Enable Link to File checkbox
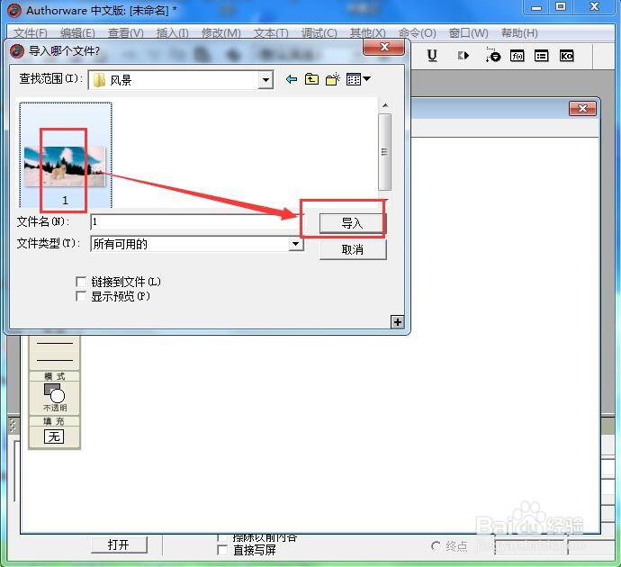The image size is (621, 567). (81, 282)
